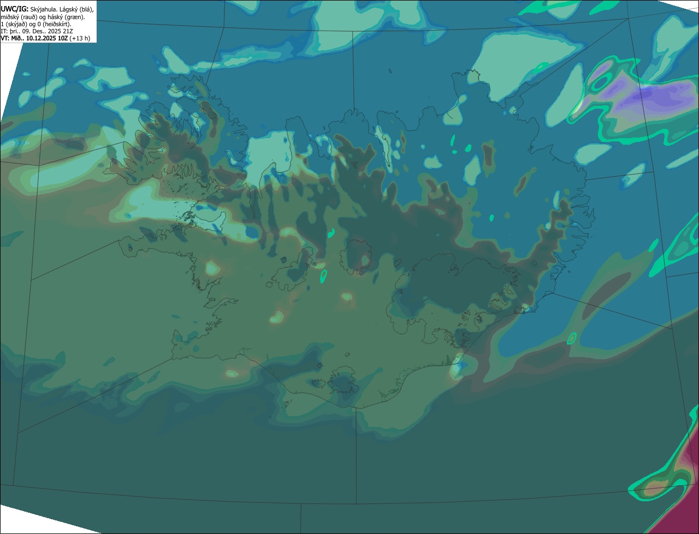
Task: Click the bold "VT: Mið.. 10.12.2025 10Z" valid time
Action: click(34, 38)
